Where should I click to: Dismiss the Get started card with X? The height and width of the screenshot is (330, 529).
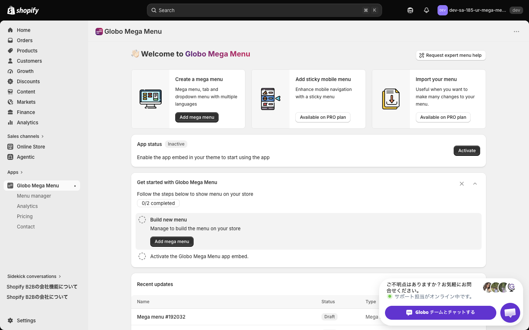tap(462, 184)
